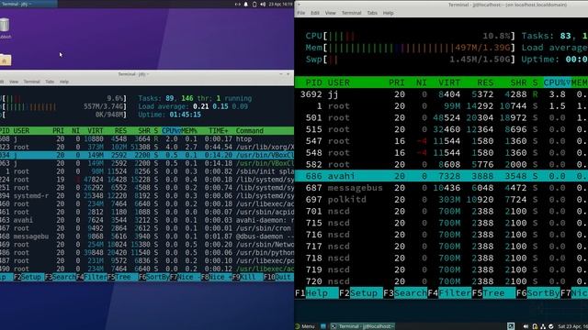Open F6 SortBy in left htop footer
Screen dimensions: 588x330
(153, 277)
